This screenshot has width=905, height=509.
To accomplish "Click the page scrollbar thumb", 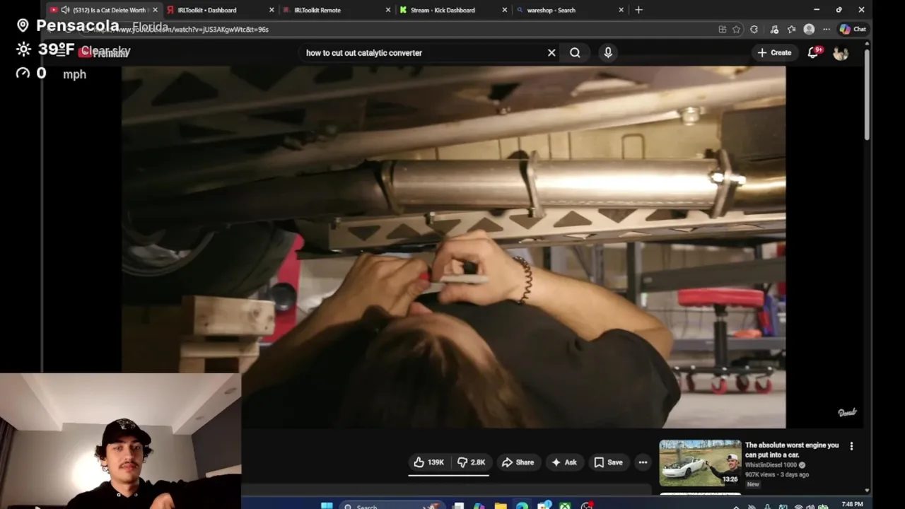I will [867, 95].
